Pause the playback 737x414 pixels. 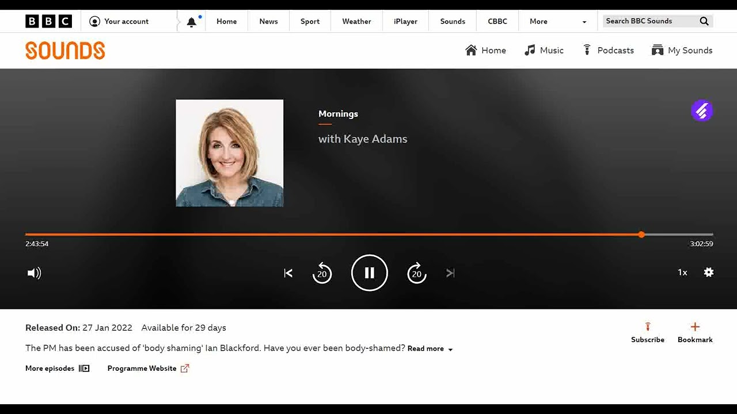(370, 273)
